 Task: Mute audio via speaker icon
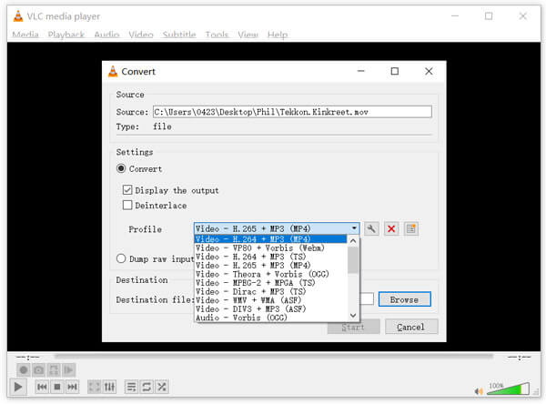[x=479, y=391]
